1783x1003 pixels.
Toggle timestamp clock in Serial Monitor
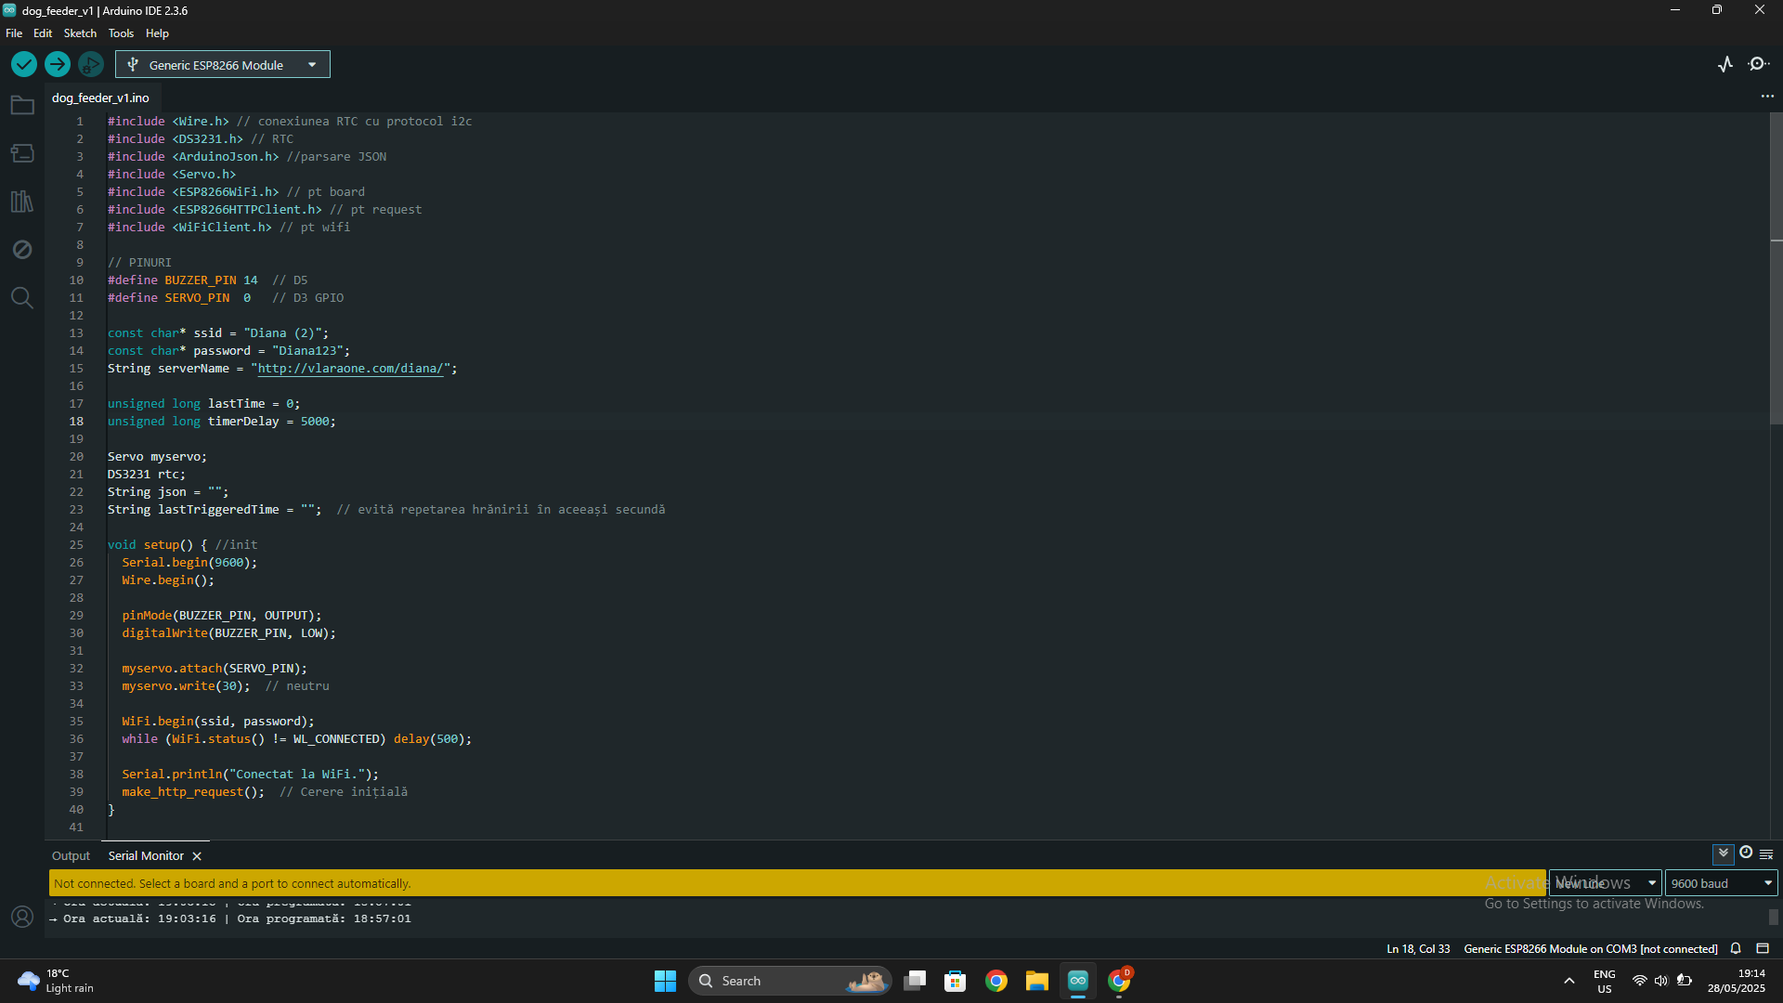pos(1746,853)
